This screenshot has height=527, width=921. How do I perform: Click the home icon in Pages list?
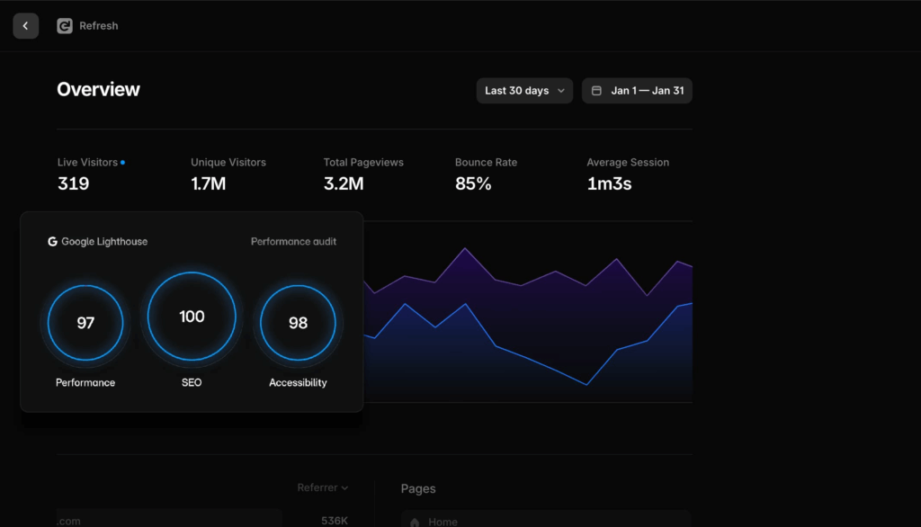415,521
